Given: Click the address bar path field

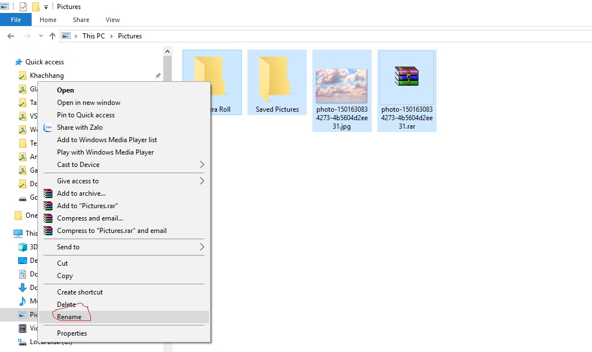Looking at the screenshot, I should coord(325,36).
